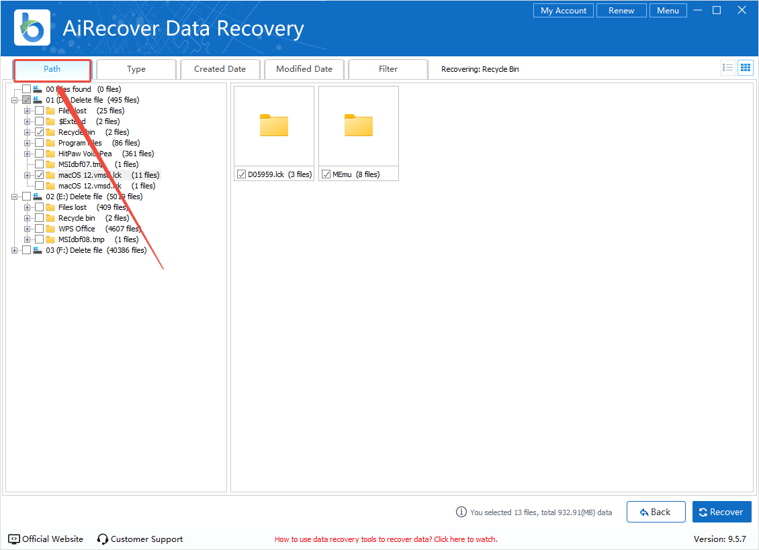The height and width of the screenshot is (550, 759).
Task: Click the Official Website monitor icon
Action: click(14, 539)
